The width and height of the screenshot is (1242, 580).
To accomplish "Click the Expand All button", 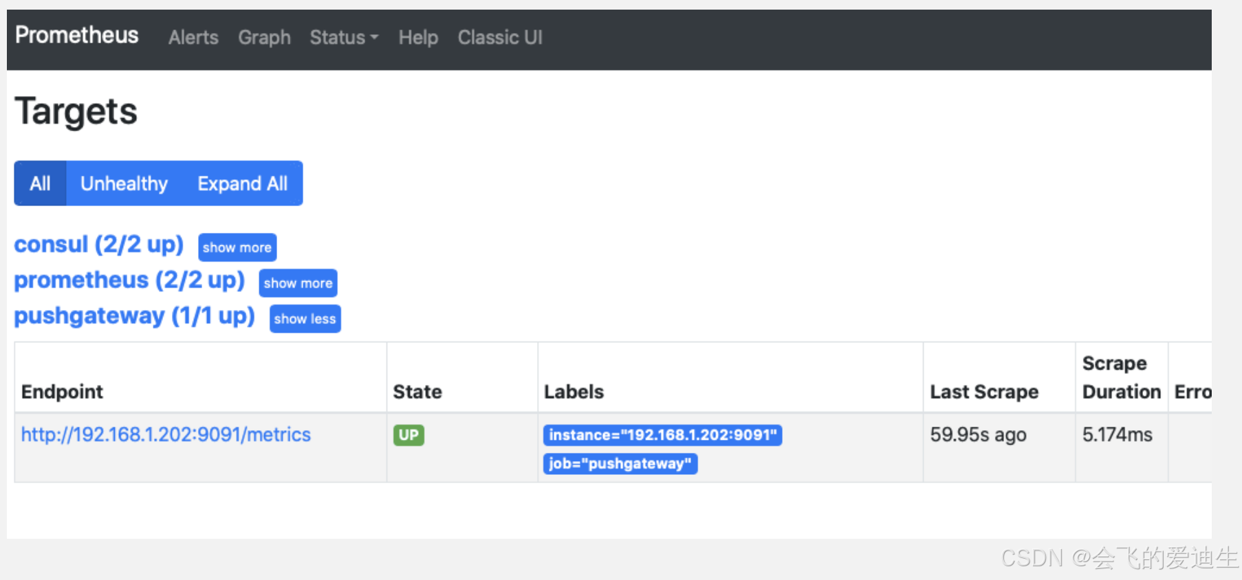I will click(x=243, y=183).
